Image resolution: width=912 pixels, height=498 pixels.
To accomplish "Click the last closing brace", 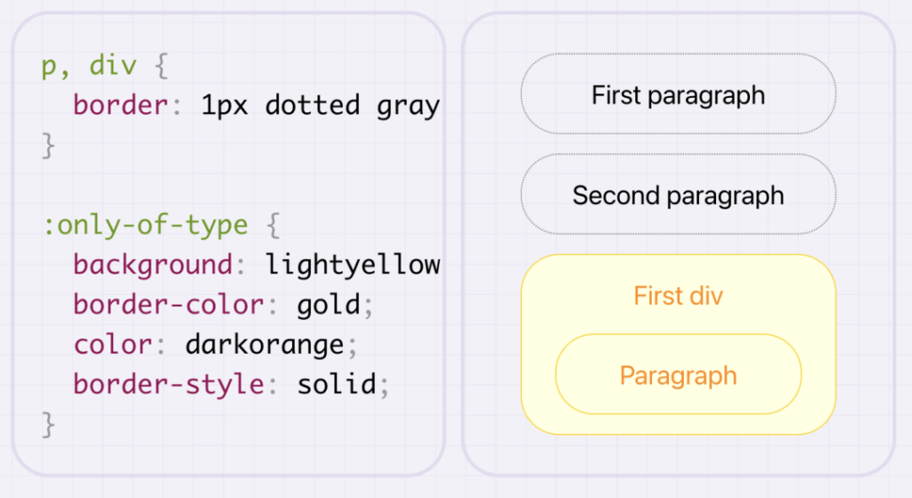I will click(x=48, y=424).
